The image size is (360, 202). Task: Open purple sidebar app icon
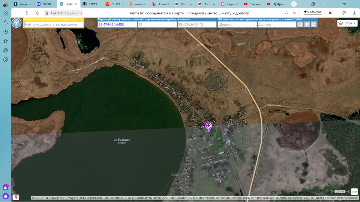5,187
